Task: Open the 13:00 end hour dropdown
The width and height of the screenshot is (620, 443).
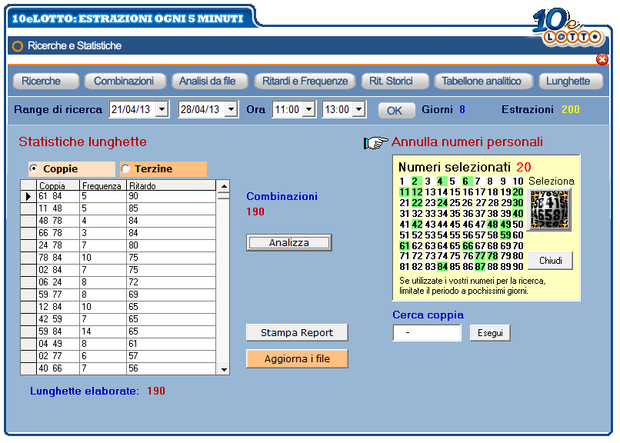Action: [x=358, y=109]
